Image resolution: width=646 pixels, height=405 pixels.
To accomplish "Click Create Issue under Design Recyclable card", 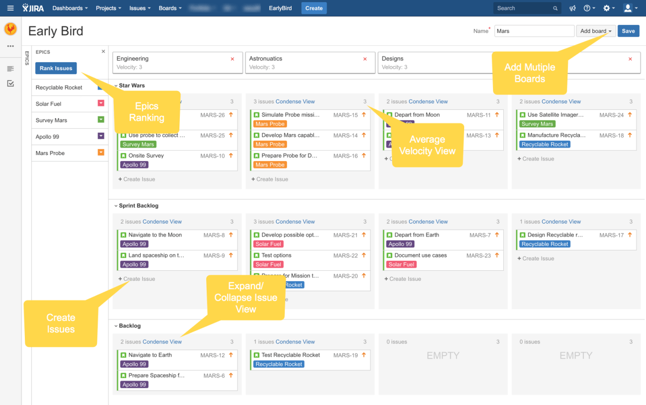I will [536, 258].
